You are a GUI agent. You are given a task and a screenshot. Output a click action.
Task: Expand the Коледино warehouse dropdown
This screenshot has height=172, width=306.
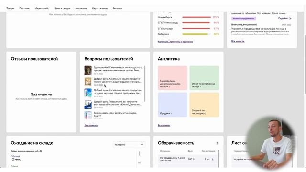pos(129,144)
